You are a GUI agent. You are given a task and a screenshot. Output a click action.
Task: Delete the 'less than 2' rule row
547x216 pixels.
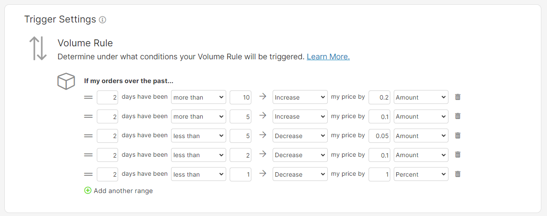pyautogui.click(x=458, y=155)
